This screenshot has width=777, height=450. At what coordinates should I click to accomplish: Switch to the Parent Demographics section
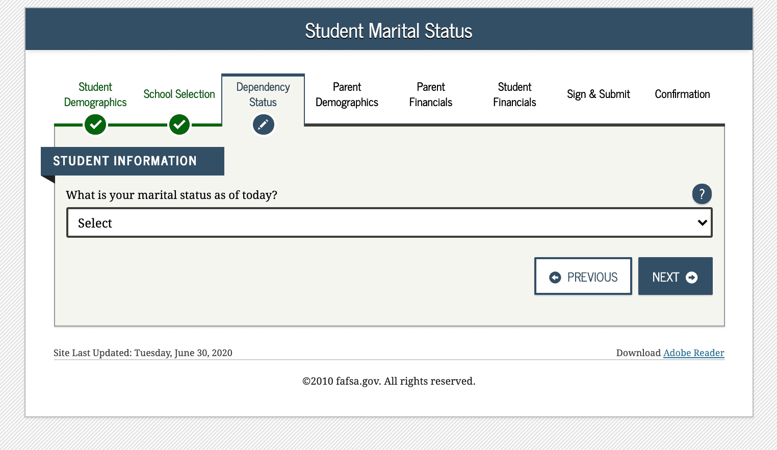[x=347, y=94]
